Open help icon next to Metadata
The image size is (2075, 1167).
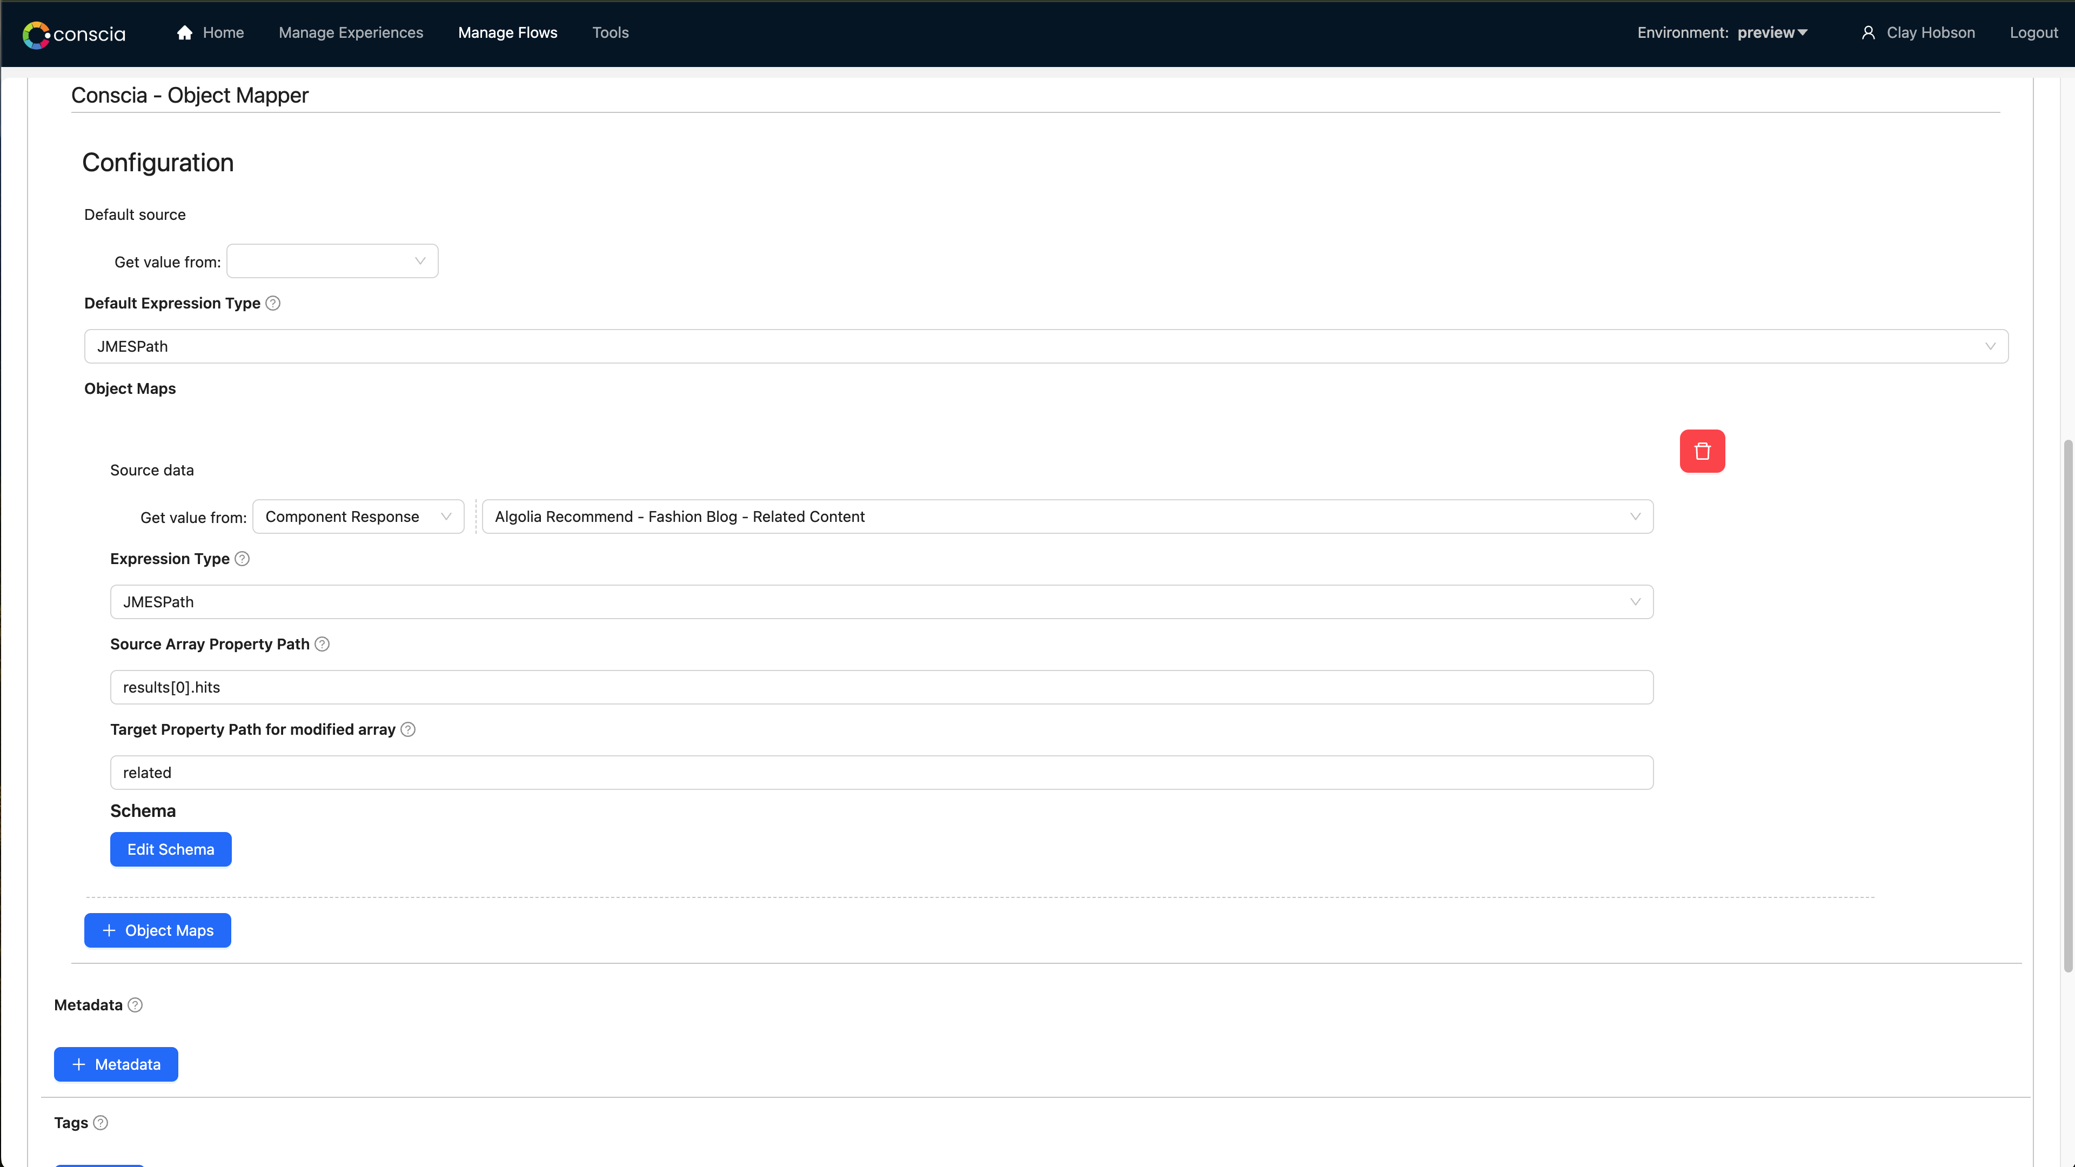point(135,1005)
